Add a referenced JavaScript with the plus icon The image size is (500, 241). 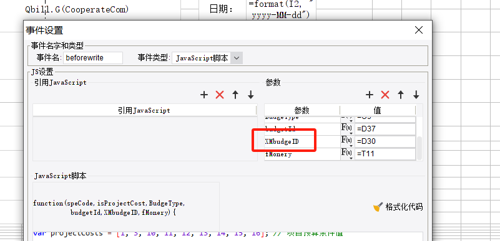click(x=203, y=95)
